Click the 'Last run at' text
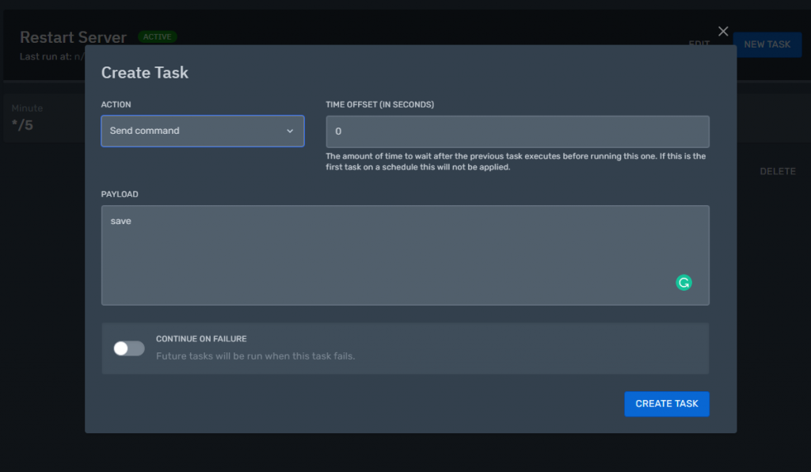This screenshot has width=811, height=472. click(51, 56)
